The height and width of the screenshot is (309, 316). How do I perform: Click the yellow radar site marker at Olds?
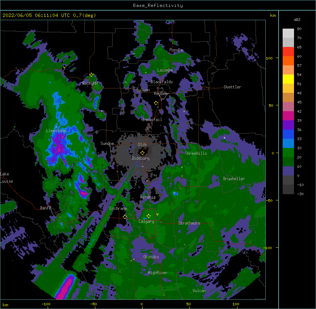tap(142, 153)
